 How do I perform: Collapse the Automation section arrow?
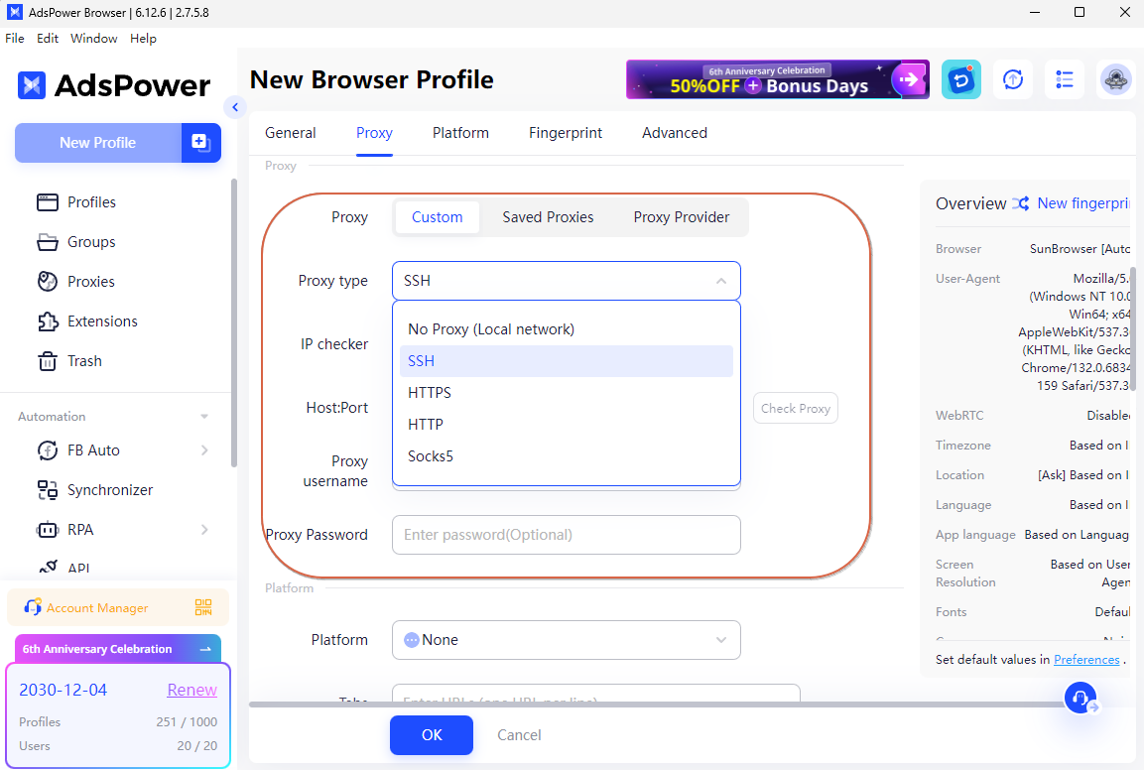[x=204, y=417]
